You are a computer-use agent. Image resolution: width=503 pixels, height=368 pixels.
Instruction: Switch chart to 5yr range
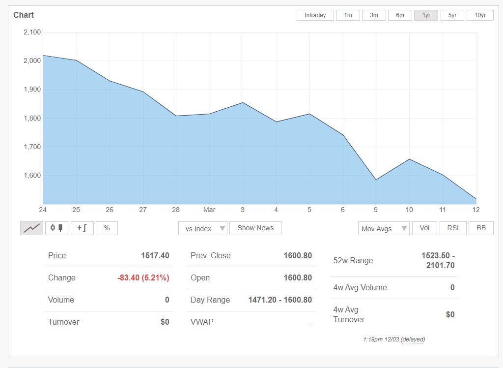[452, 15]
